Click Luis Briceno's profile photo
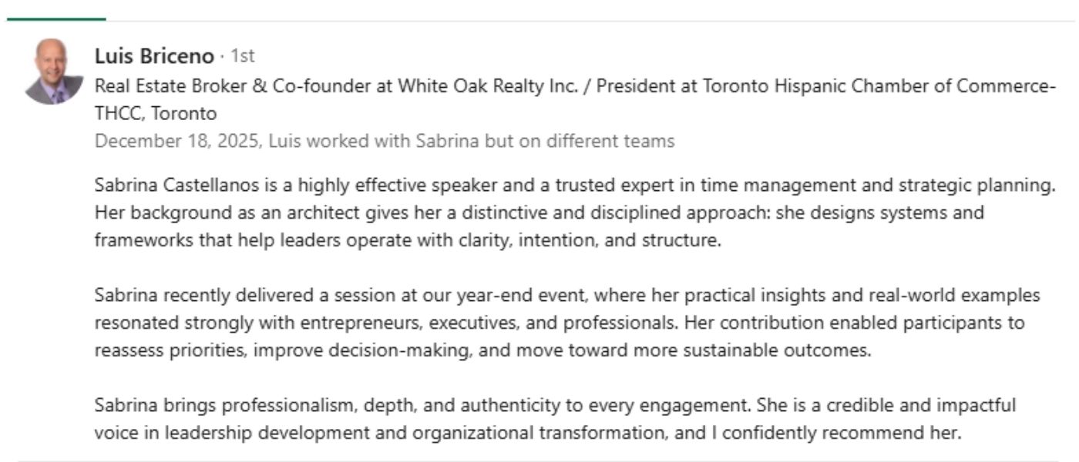 [54, 72]
